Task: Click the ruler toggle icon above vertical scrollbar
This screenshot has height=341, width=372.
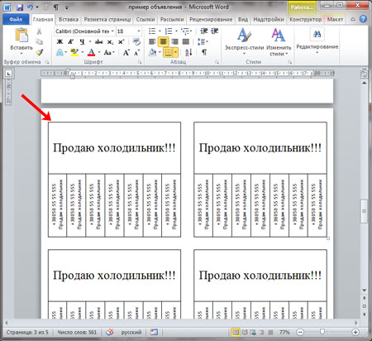Action: point(364,74)
